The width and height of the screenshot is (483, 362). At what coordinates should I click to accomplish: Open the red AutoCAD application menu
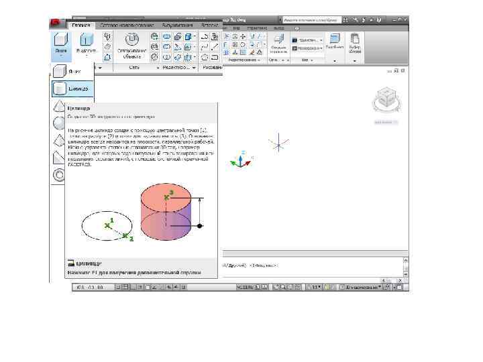56,23
